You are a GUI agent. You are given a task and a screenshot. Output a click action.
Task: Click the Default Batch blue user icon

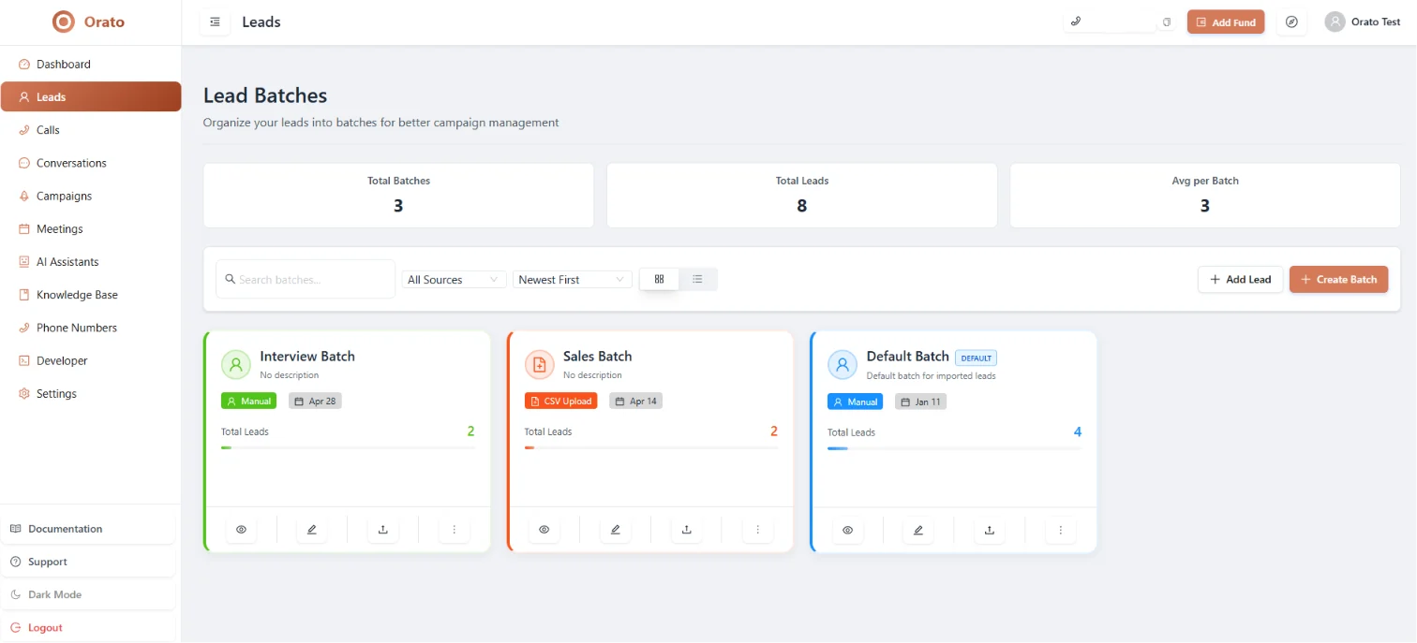point(843,365)
